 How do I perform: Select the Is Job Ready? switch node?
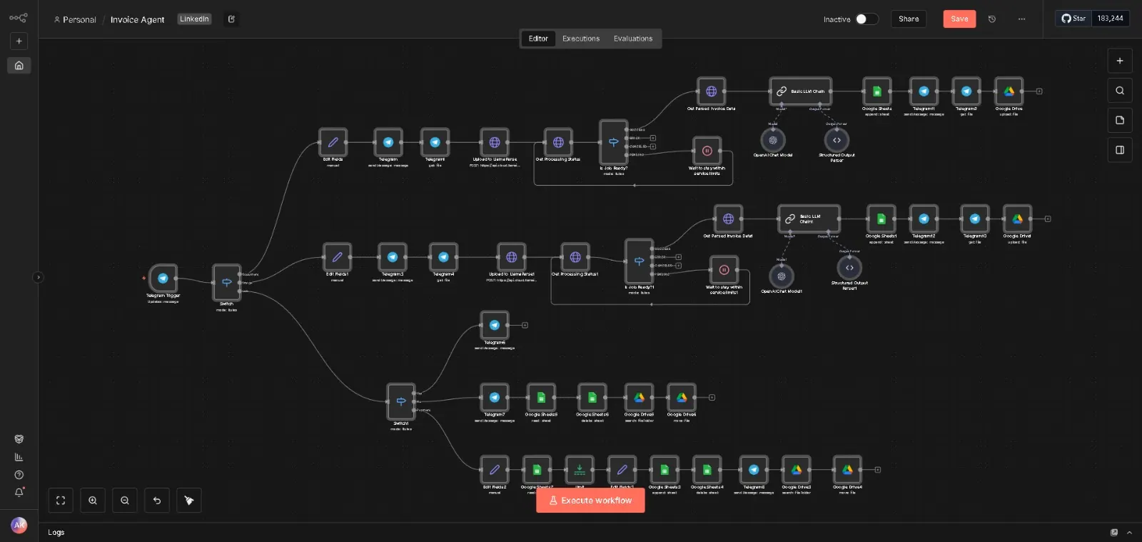click(x=614, y=142)
